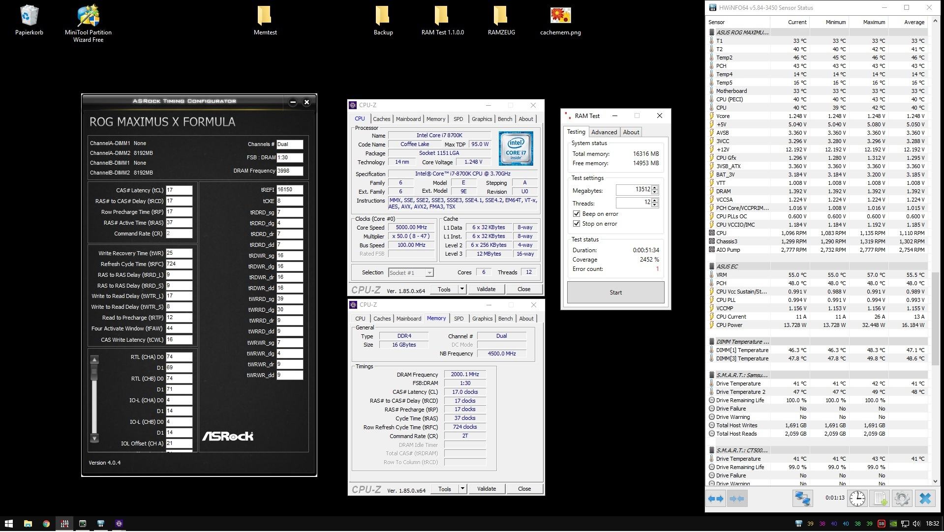Click Start button in RAM Test
This screenshot has height=532, width=944.
click(x=615, y=293)
